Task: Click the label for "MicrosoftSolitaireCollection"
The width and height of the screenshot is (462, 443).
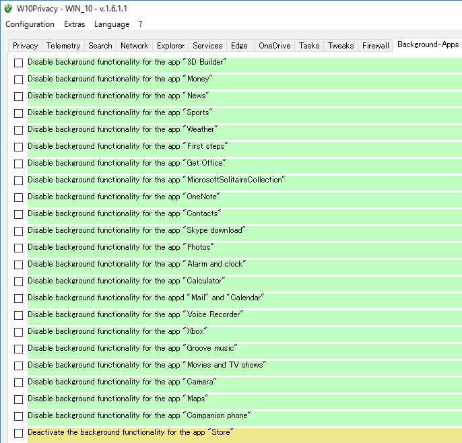Action: pyautogui.click(x=156, y=180)
